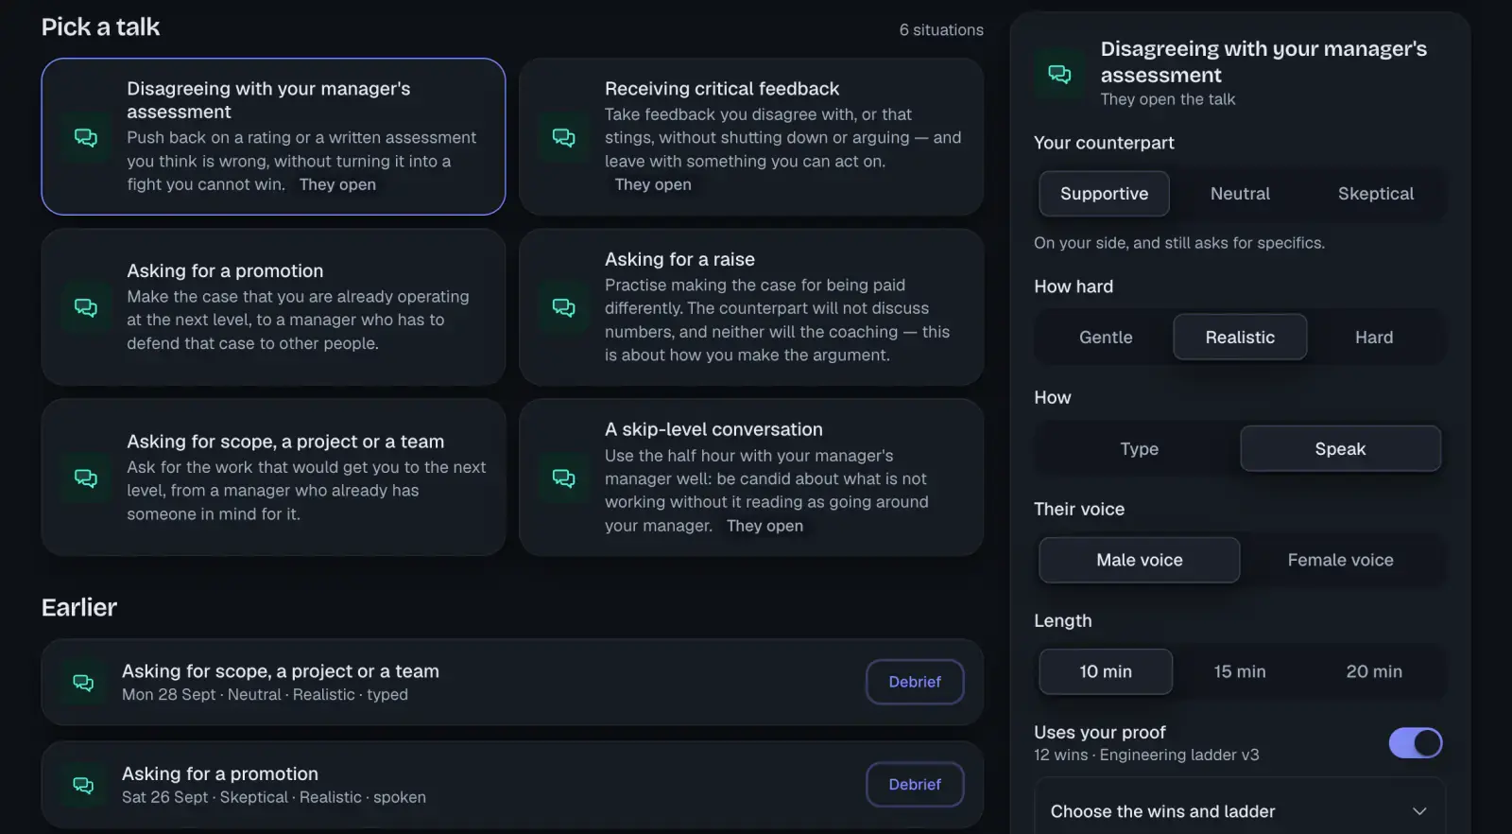Click the 'Pick a talk' heading
This screenshot has height=834, width=1512.
(x=100, y=27)
